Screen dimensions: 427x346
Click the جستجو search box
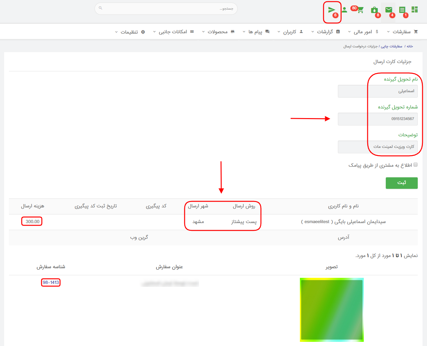coord(166,8)
